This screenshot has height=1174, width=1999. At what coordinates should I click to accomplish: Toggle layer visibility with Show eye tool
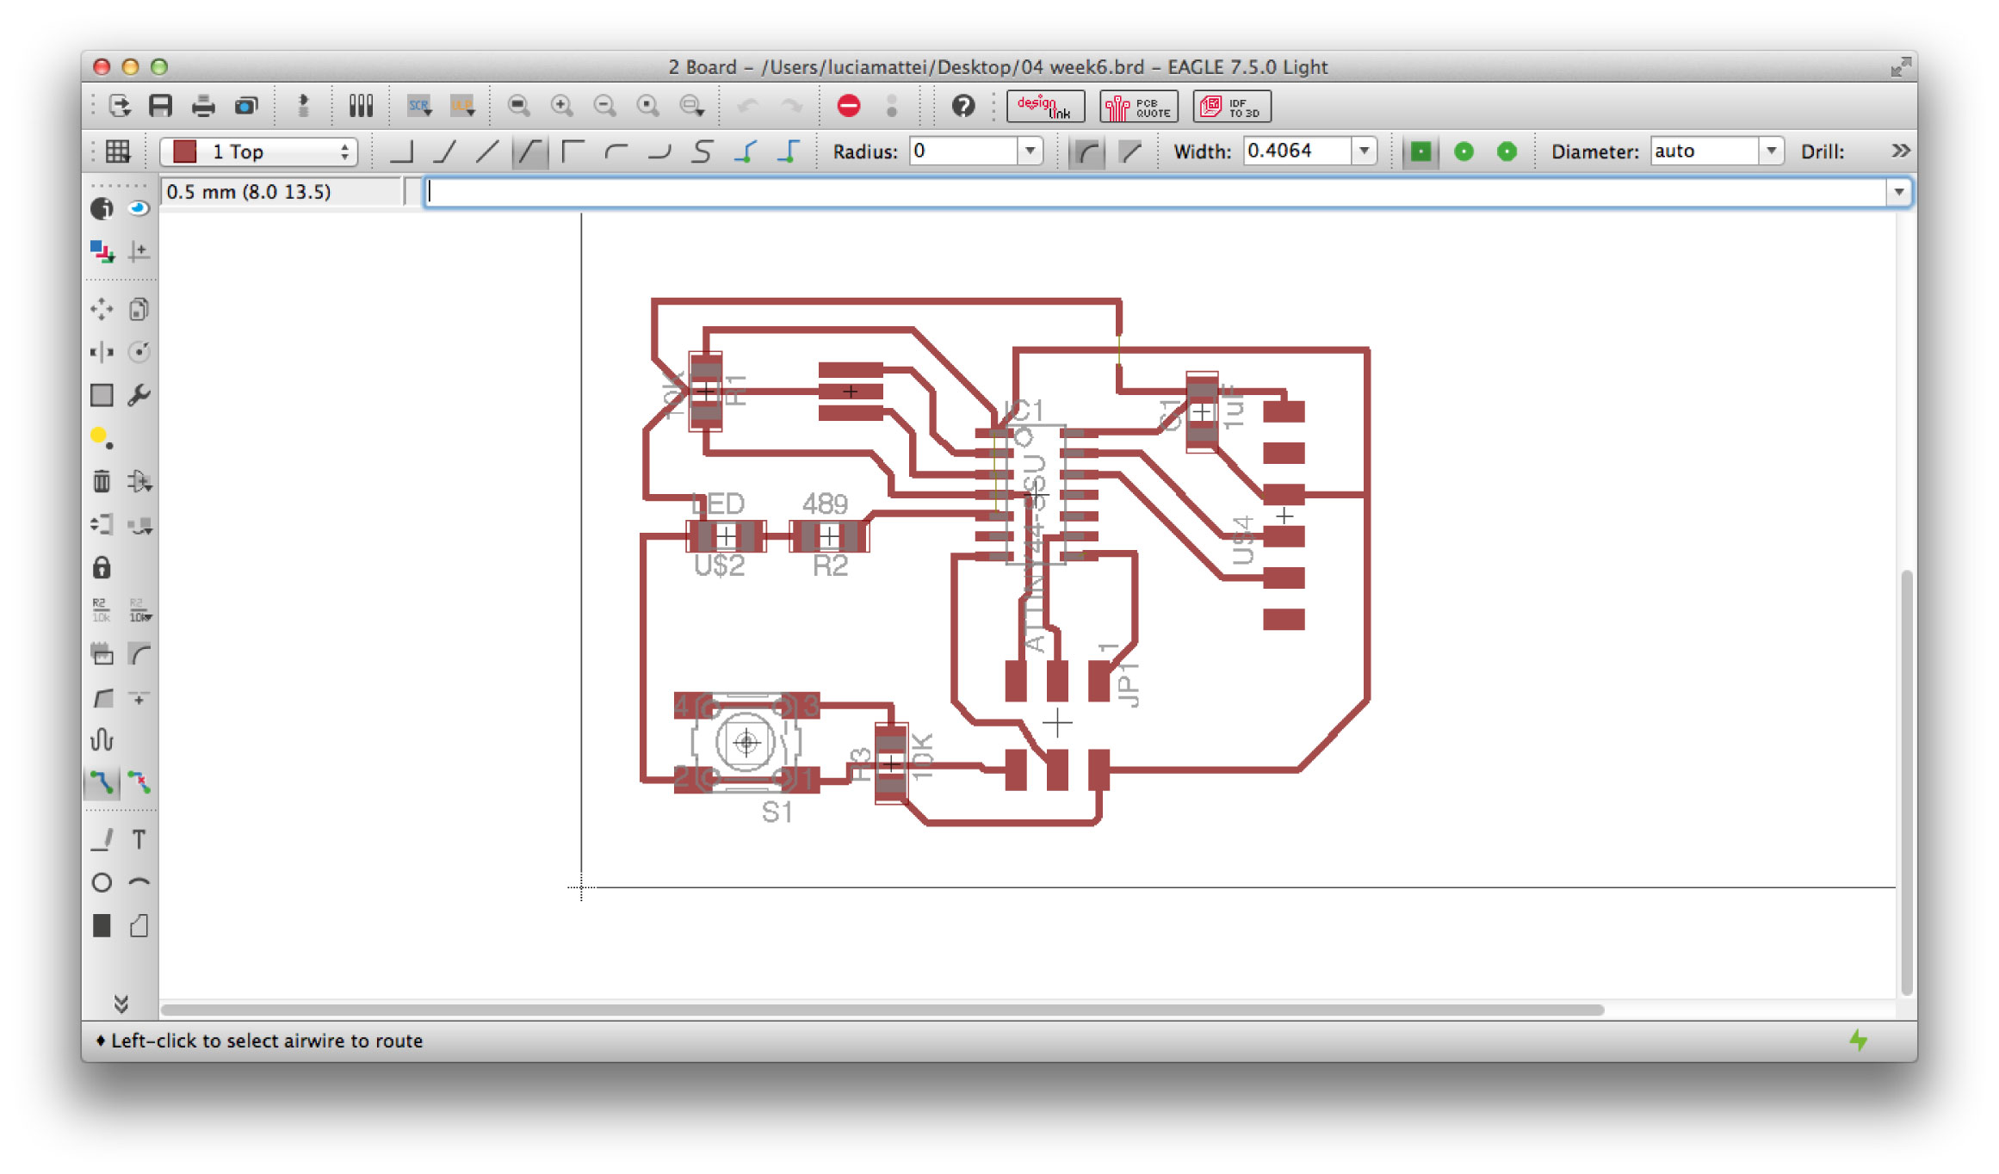pyautogui.click(x=139, y=208)
